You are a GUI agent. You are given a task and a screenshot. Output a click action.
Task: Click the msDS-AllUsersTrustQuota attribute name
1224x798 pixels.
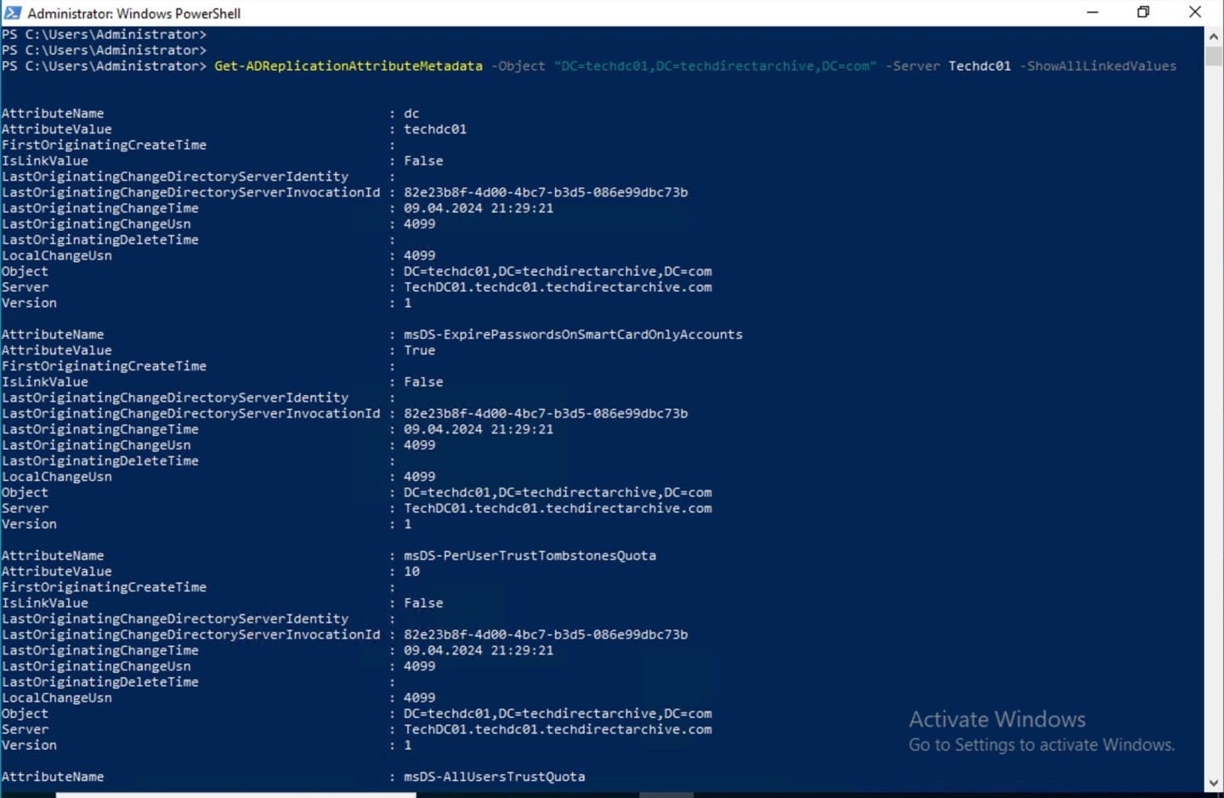tap(494, 777)
